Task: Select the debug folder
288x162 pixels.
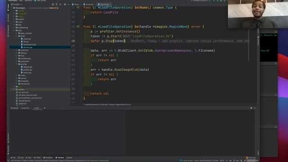Action: click(x=22, y=53)
